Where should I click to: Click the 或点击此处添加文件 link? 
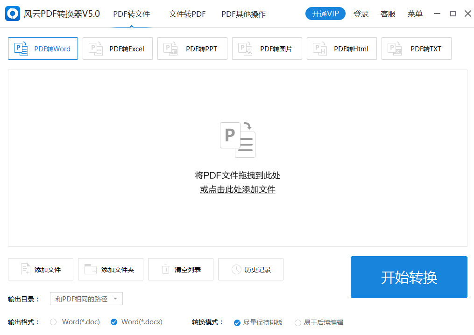click(x=238, y=189)
